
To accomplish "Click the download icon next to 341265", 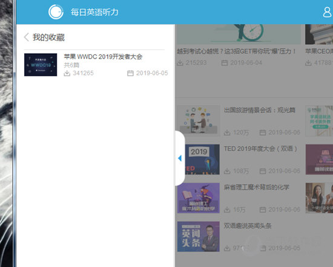I will (67, 73).
